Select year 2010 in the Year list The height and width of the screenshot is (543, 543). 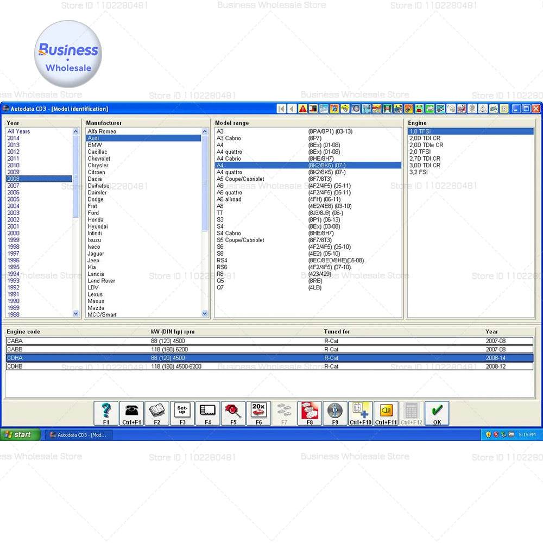(x=14, y=165)
